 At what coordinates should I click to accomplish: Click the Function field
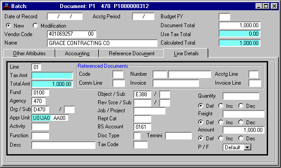tap(40, 136)
